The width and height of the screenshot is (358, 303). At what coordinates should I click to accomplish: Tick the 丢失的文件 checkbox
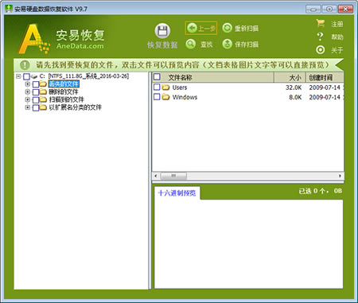(36, 84)
